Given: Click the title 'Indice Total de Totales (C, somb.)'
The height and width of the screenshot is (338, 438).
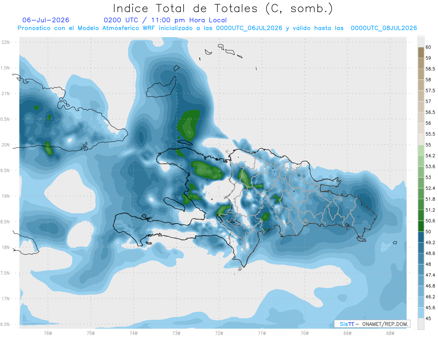Looking at the screenshot, I should tap(223, 8).
